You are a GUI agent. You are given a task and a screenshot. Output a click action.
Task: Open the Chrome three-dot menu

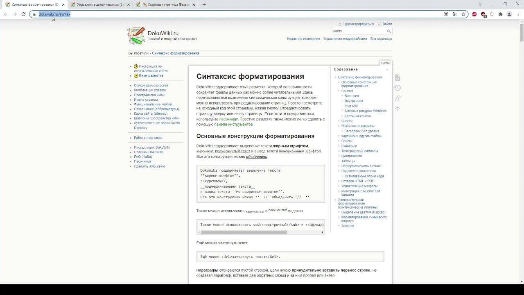[x=518, y=14]
